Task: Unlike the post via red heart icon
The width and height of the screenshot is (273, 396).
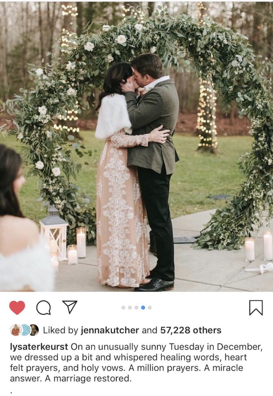Action: pos(17,307)
